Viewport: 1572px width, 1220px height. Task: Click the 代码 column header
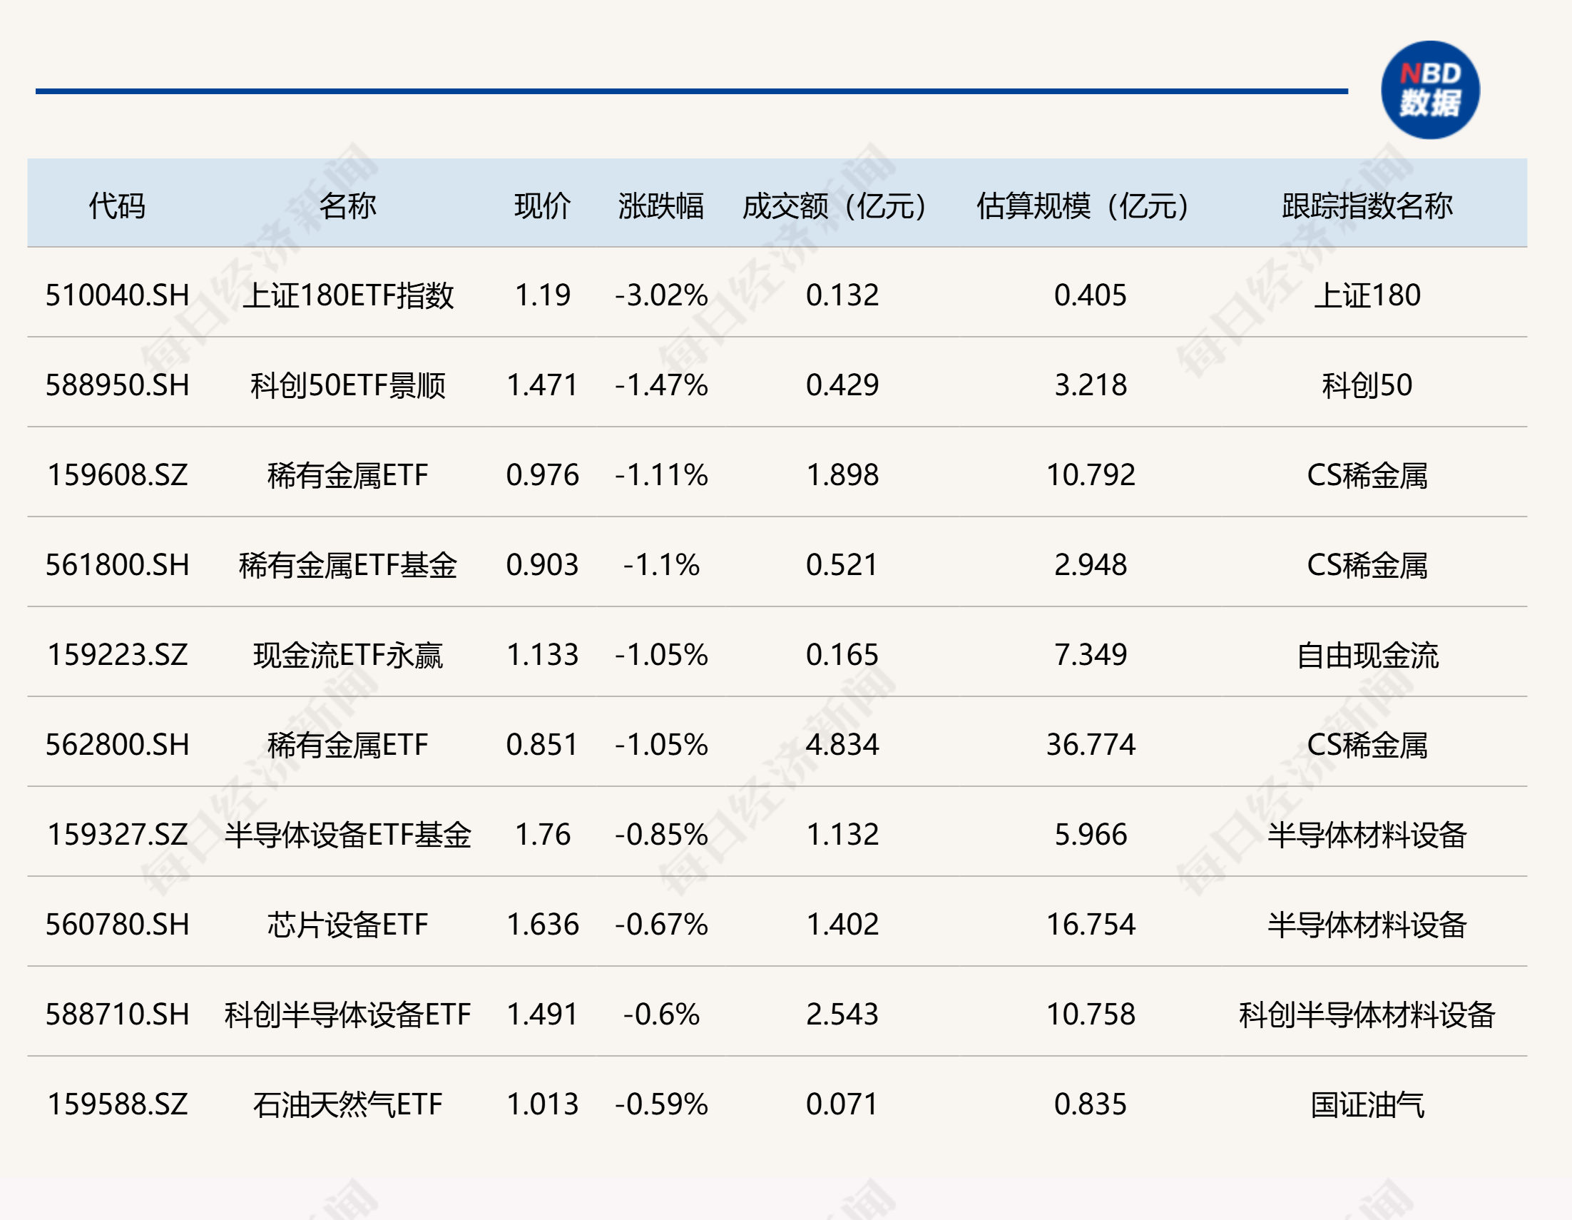click(x=117, y=206)
